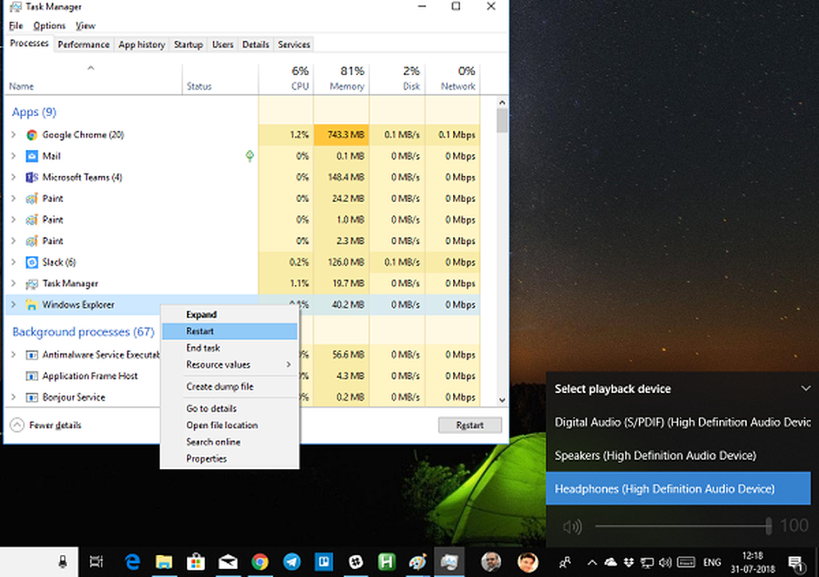Open Trello from the taskbar
The height and width of the screenshot is (577, 819).
click(324, 561)
